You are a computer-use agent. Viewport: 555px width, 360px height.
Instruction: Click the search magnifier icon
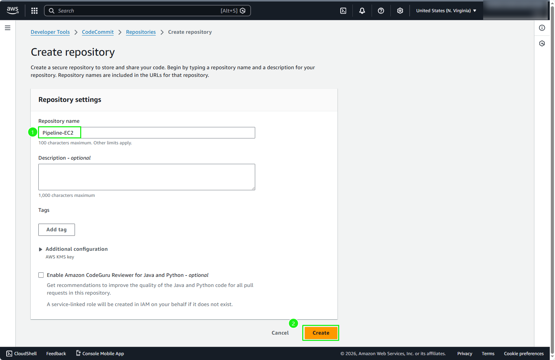(52, 11)
